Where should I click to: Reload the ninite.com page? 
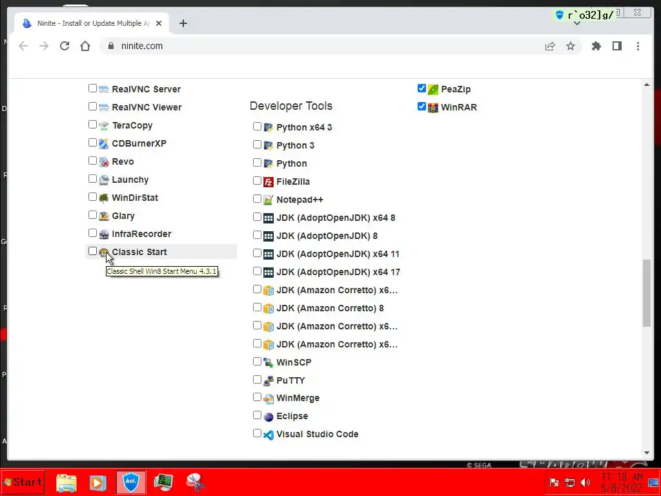pos(65,46)
